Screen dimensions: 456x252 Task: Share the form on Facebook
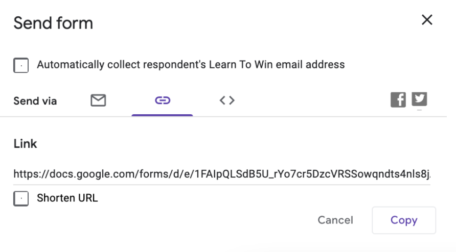click(x=398, y=100)
